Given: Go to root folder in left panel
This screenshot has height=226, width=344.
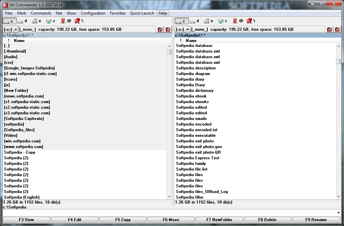Looking at the screenshot, I should click(160, 29).
